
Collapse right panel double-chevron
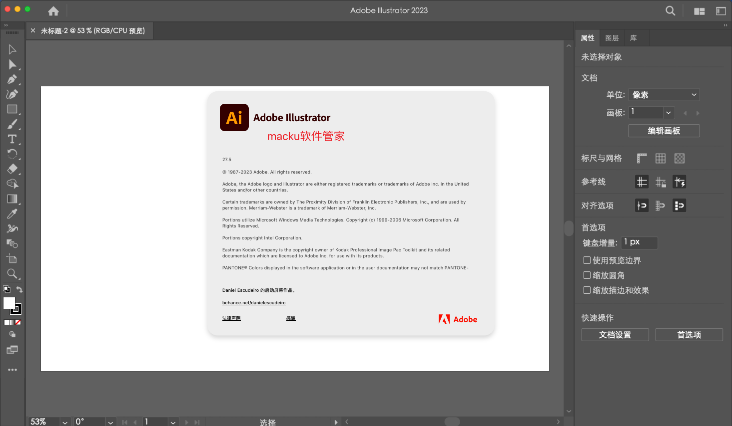point(726,25)
